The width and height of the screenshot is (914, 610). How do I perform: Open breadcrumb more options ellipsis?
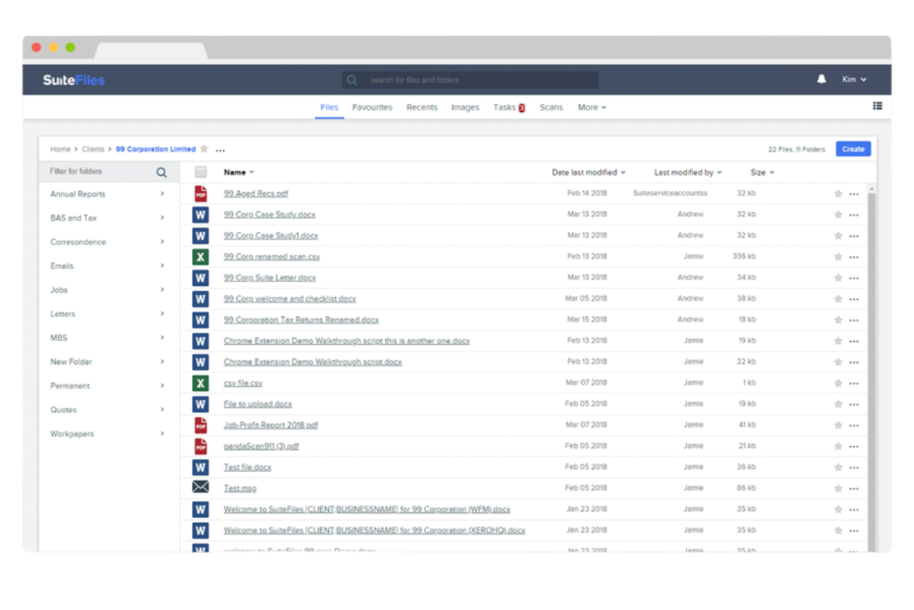220,150
